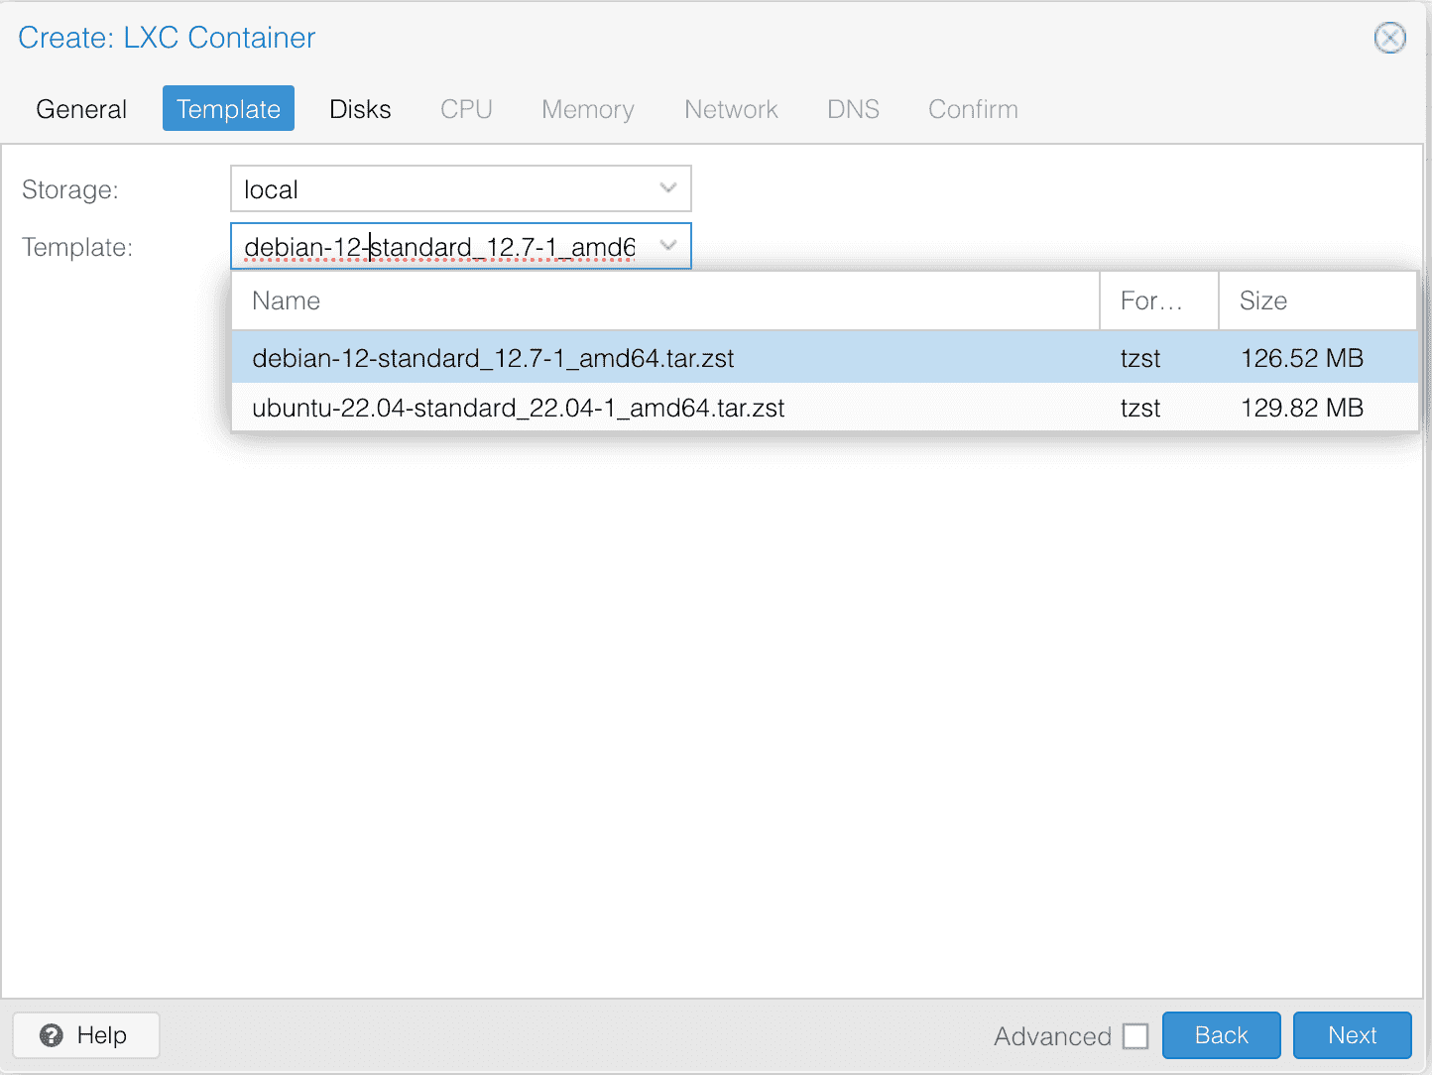
Task: Select the Template tab
Action: [x=228, y=109]
